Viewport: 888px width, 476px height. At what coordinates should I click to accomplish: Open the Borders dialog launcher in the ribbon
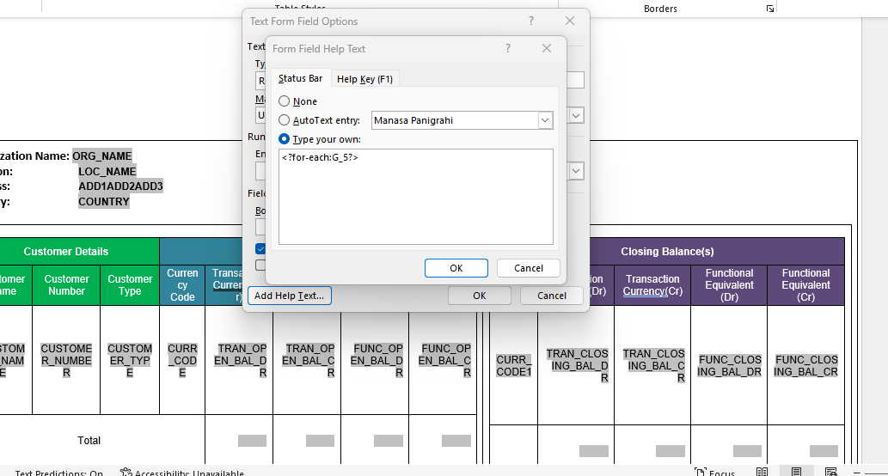coord(769,9)
